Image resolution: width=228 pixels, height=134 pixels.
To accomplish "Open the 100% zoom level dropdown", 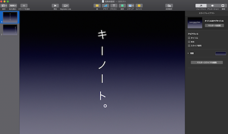I will pyautogui.click(x=13, y=6).
